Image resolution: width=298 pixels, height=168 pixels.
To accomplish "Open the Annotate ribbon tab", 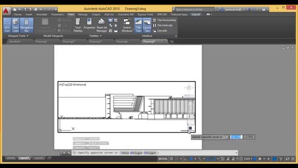I will tap(41, 14).
